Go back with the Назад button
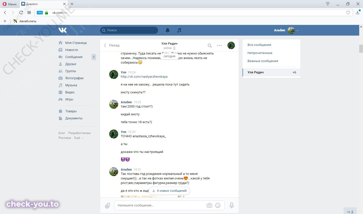 click(x=112, y=45)
